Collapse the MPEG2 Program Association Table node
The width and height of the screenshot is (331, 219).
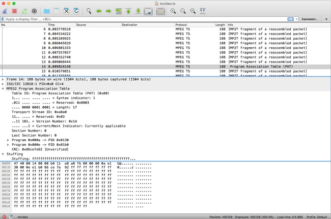(x=3, y=88)
